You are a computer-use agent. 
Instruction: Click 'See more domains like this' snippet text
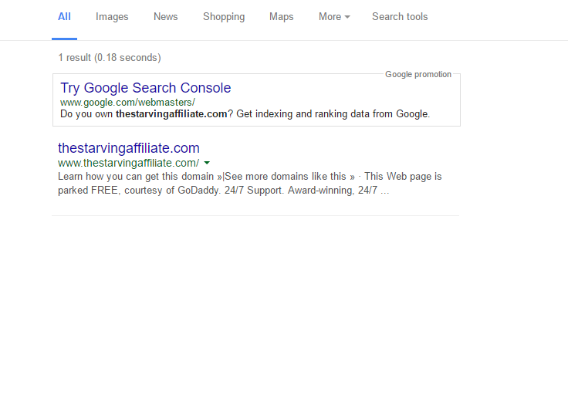point(286,176)
